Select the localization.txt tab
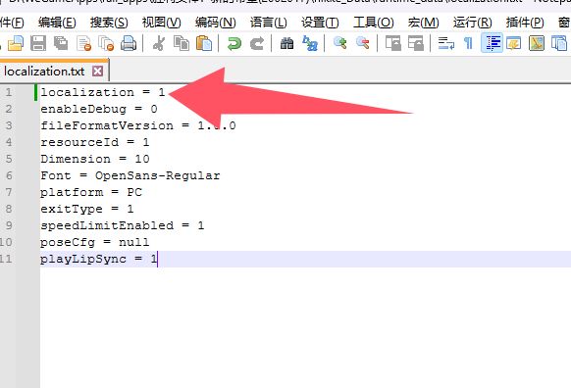This screenshot has width=571, height=388. (44, 71)
